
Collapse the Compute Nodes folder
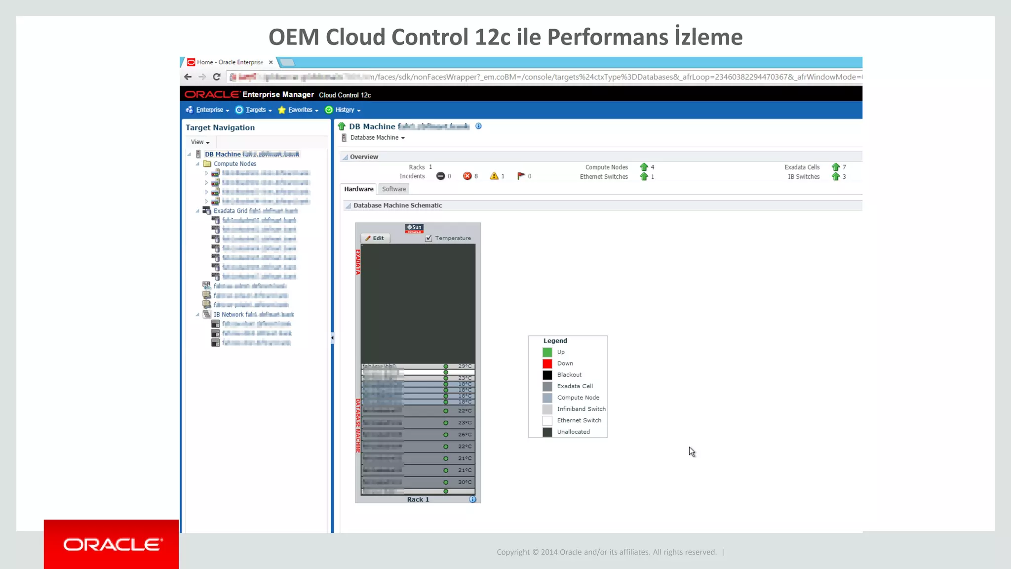197,163
